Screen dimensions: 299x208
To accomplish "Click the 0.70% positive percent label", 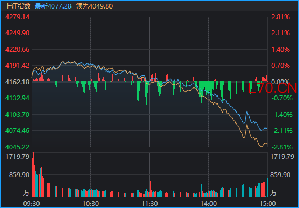I will 280,66.
